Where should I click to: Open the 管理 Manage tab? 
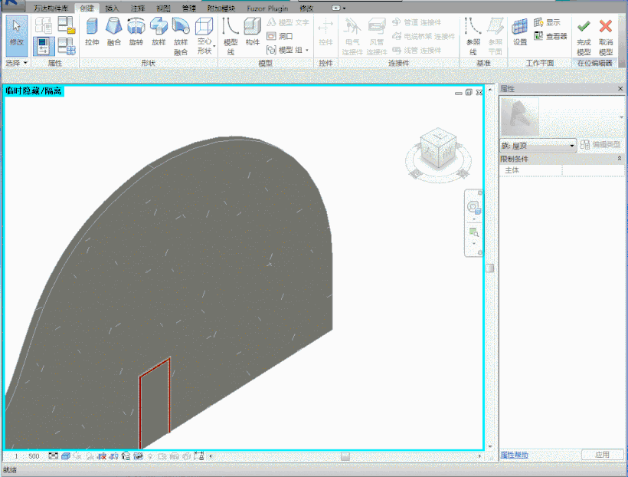188,8
